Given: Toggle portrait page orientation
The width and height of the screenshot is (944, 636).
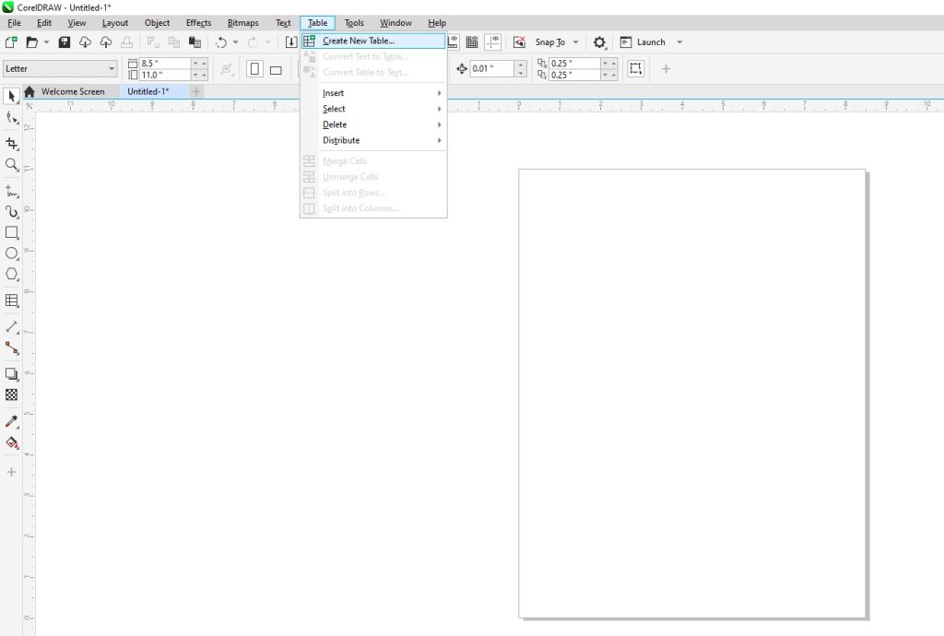Looking at the screenshot, I should coord(254,69).
